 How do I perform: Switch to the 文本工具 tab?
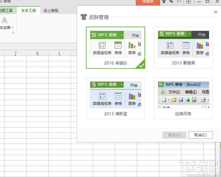click(28, 11)
